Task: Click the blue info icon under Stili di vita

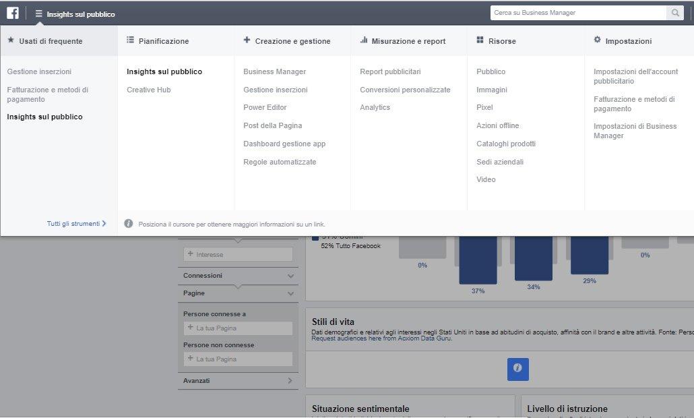Action: 518,369
